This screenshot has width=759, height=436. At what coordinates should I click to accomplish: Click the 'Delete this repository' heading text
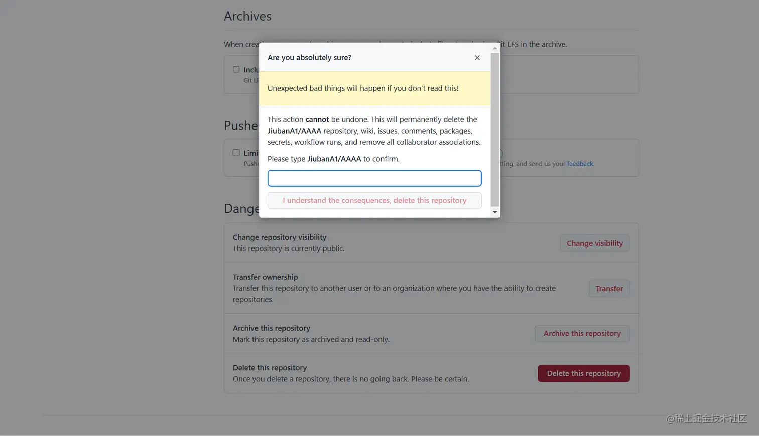[x=270, y=368]
